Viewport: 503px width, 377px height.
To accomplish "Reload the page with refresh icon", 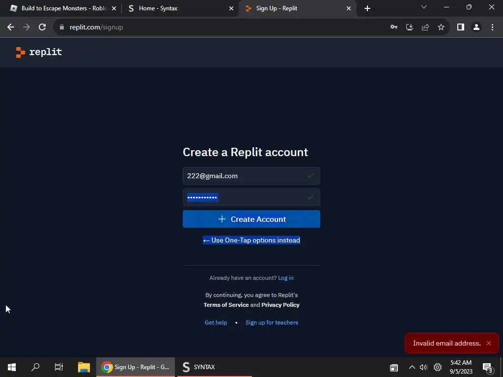I will pos(42,27).
